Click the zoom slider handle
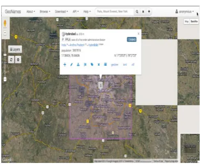Image resolution: width=200 pixels, height=165 pixels. point(5,55)
